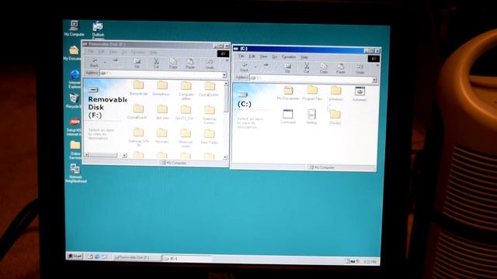The image size is (497, 279).
Task: Expand toolbar overflow chevron in Removable Disk window
Action: pos(227,60)
